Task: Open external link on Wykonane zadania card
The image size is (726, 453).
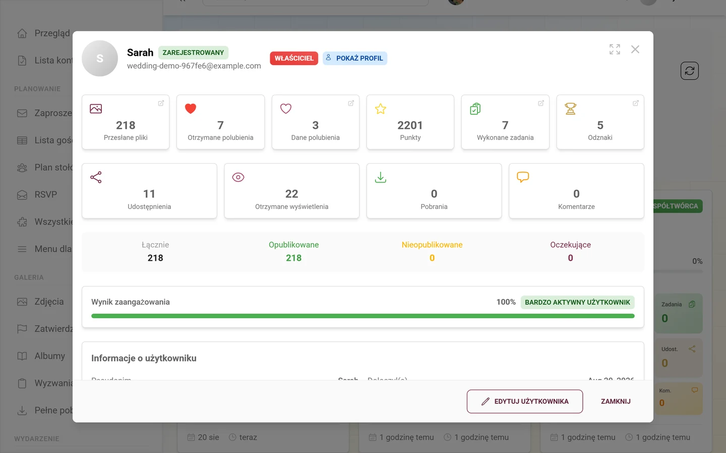Action: (541, 103)
